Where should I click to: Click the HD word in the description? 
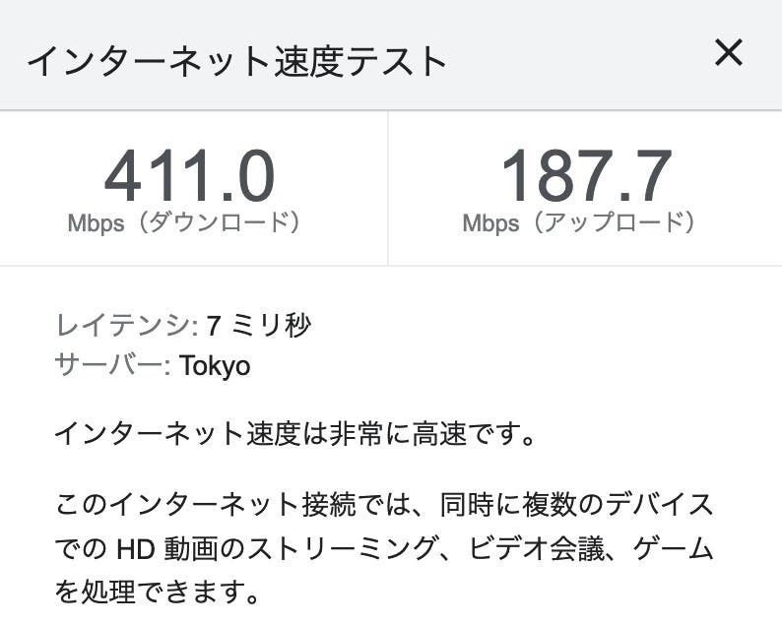click(x=132, y=550)
